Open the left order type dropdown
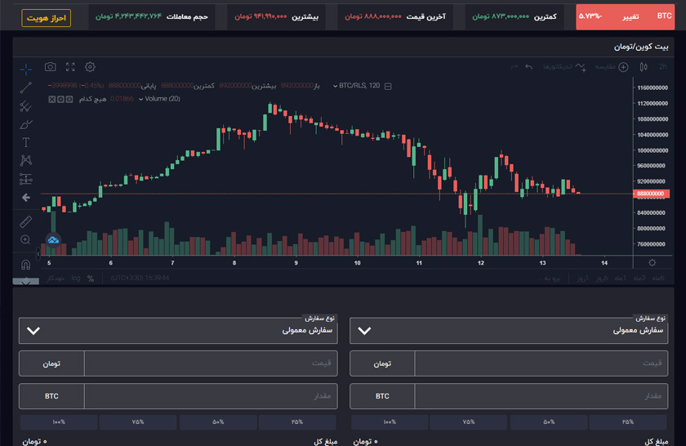The image size is (686, 446). [178, 331]
